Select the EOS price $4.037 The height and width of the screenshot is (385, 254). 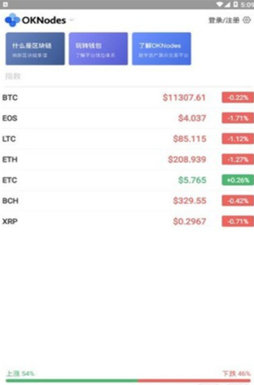click(192, 118)
